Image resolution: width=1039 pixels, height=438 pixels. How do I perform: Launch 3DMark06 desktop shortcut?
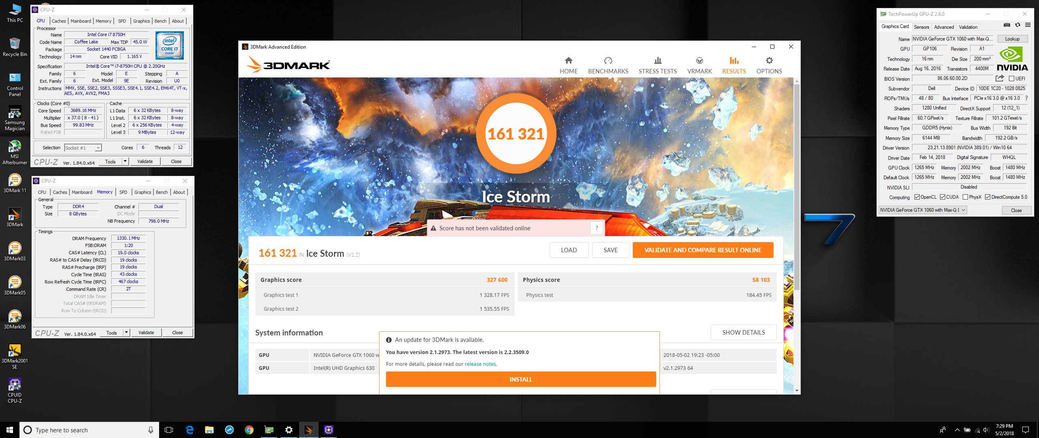coord(15,320)
